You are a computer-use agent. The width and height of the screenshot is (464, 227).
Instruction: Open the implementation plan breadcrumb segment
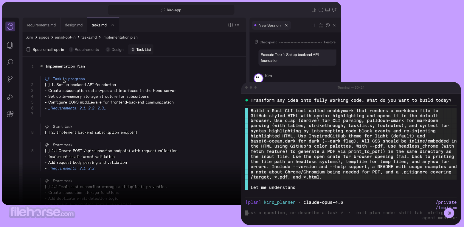point(120,37)
